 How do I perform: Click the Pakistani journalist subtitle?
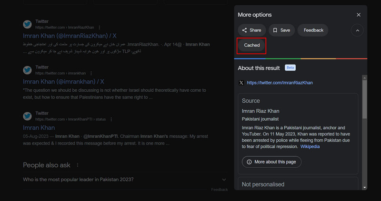260,119
